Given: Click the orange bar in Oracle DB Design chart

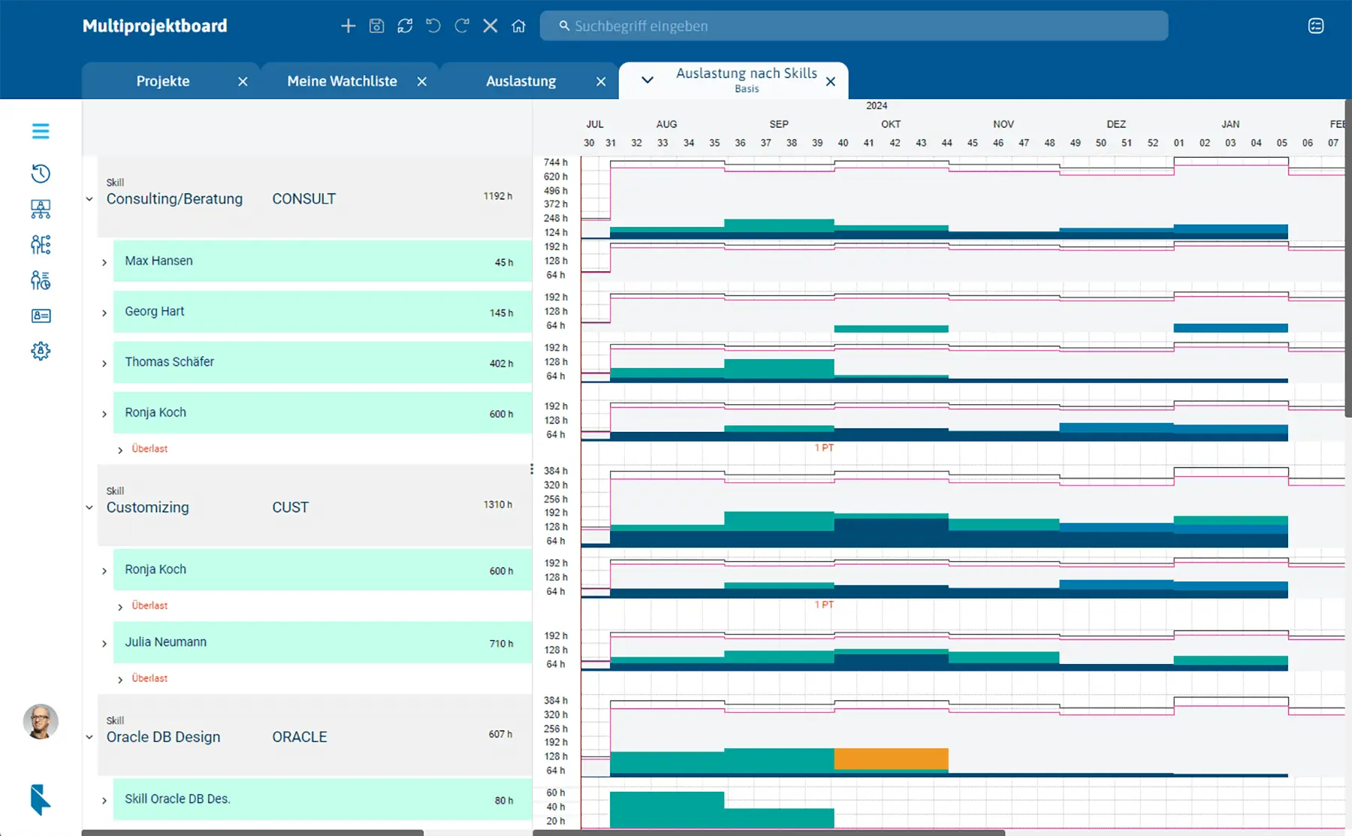Looking at the screenshot, I should pos(891,759).
